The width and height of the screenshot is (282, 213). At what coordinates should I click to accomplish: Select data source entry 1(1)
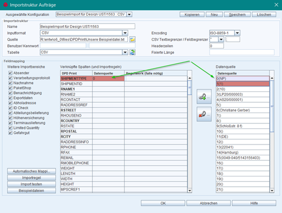pos(243,84)
